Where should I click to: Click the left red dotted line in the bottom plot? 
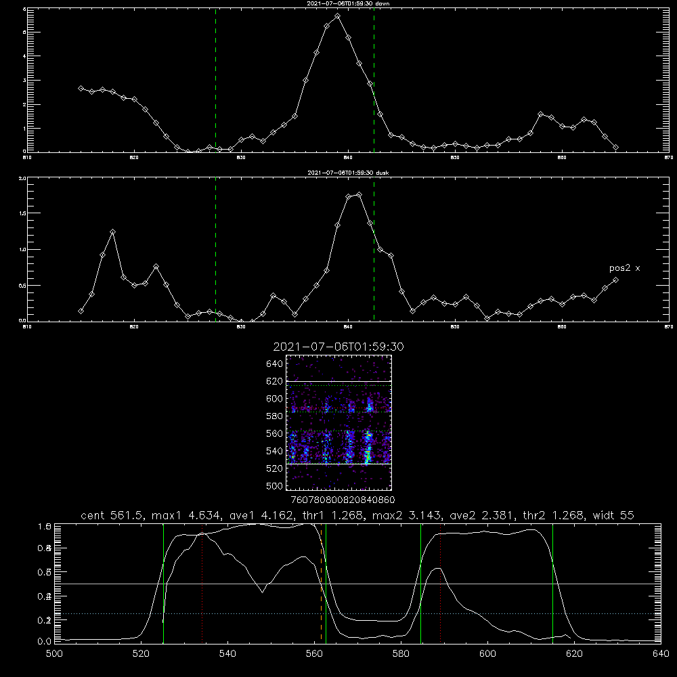(x=202, y=583)
